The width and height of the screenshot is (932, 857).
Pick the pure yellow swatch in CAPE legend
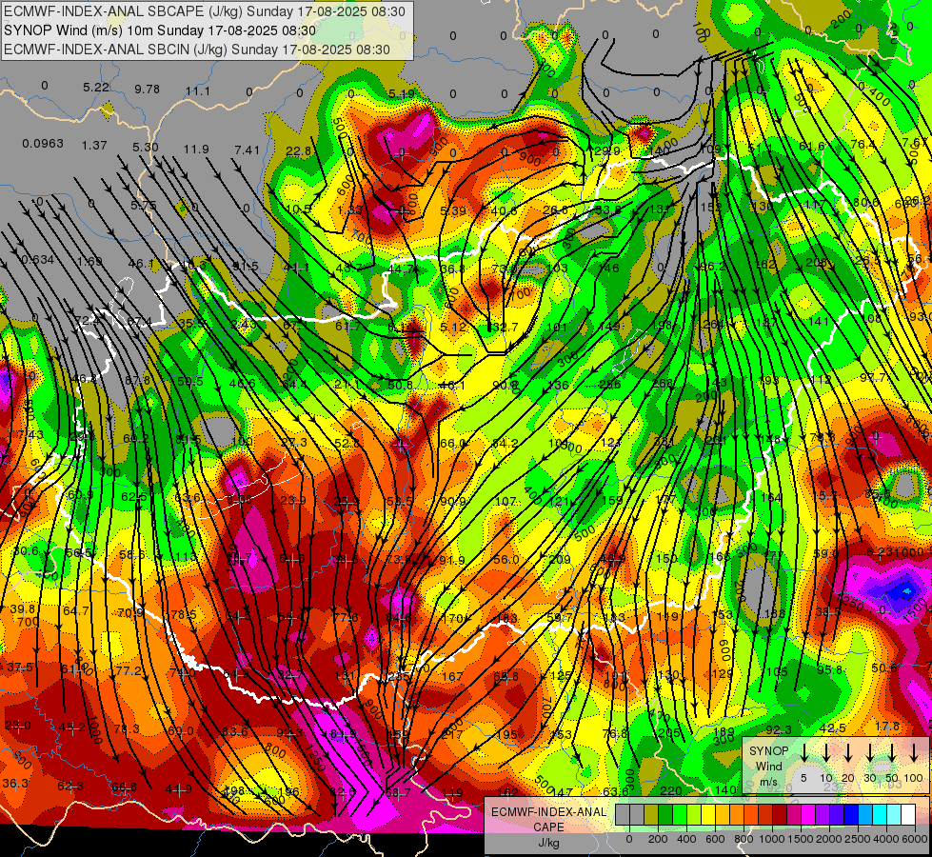tap(708, 815)
